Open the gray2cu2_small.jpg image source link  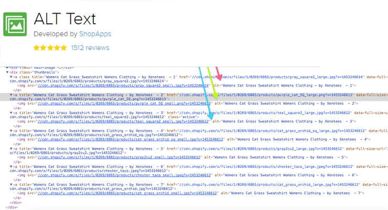pos(119,157)
